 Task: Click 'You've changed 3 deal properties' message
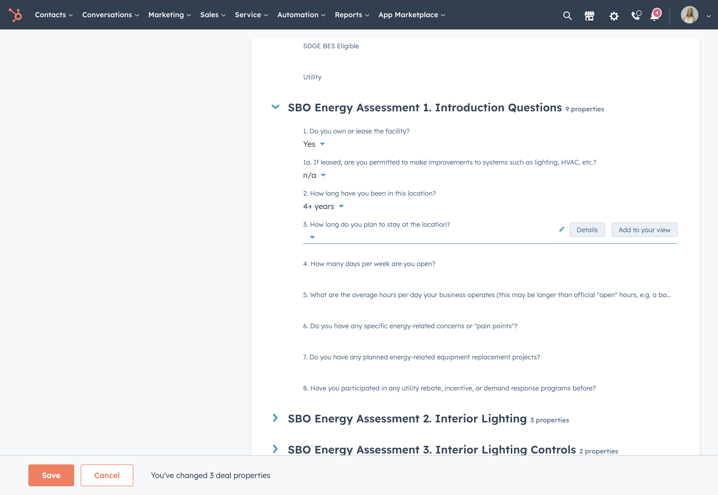[210, 475]
